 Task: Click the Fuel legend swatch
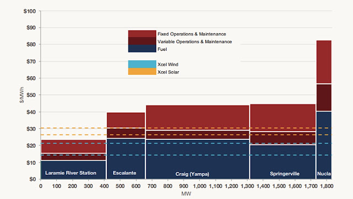[142, 49]
